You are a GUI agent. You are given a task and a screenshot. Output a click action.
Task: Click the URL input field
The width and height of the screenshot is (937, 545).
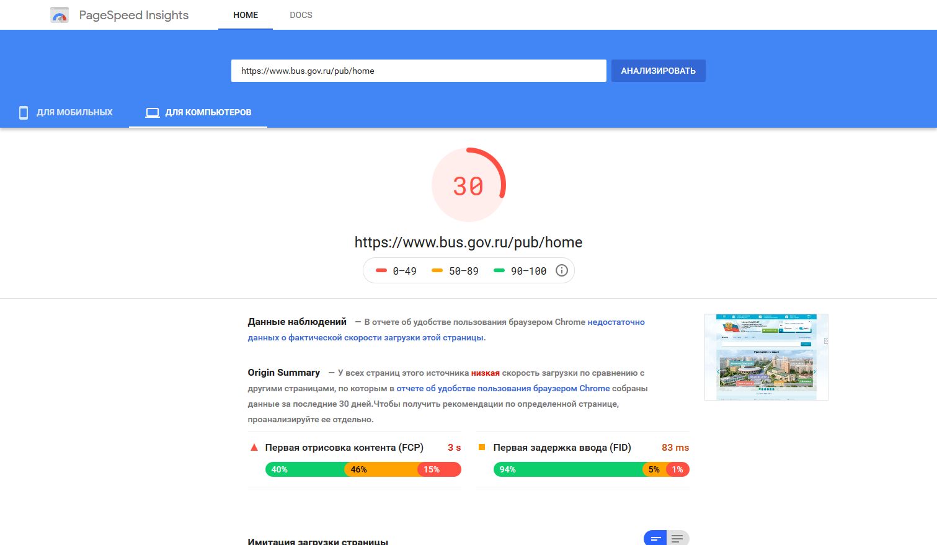click(419, 71)
